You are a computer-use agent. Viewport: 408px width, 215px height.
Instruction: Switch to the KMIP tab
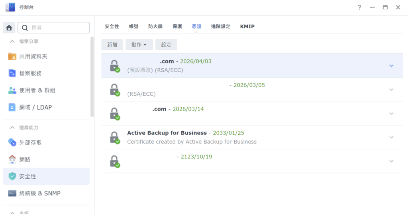pos(247,26)
